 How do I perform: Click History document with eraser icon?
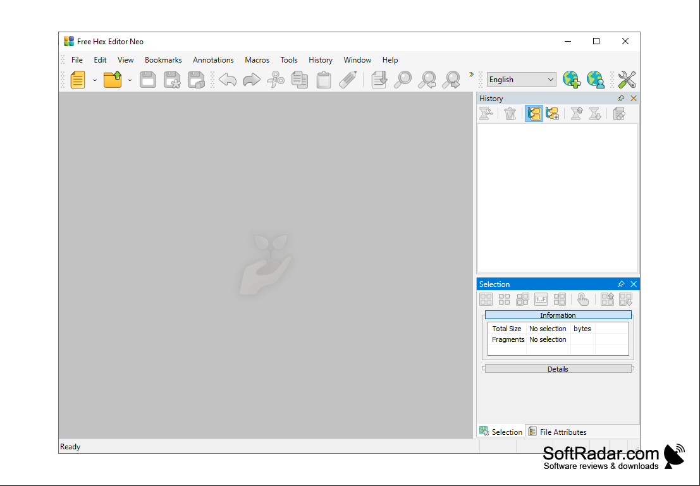click(x=619, y=114)
